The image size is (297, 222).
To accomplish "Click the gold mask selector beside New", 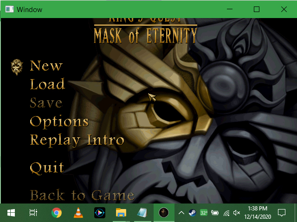I will [x=17, y=67].
